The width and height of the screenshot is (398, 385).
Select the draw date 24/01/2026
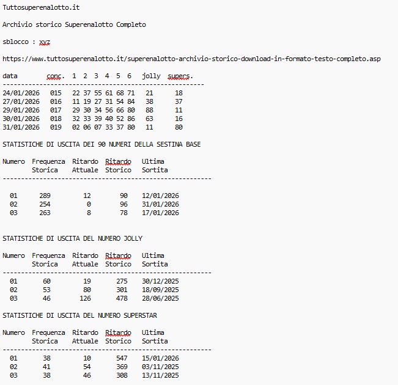pyautogui.click(x=21, y=93)
